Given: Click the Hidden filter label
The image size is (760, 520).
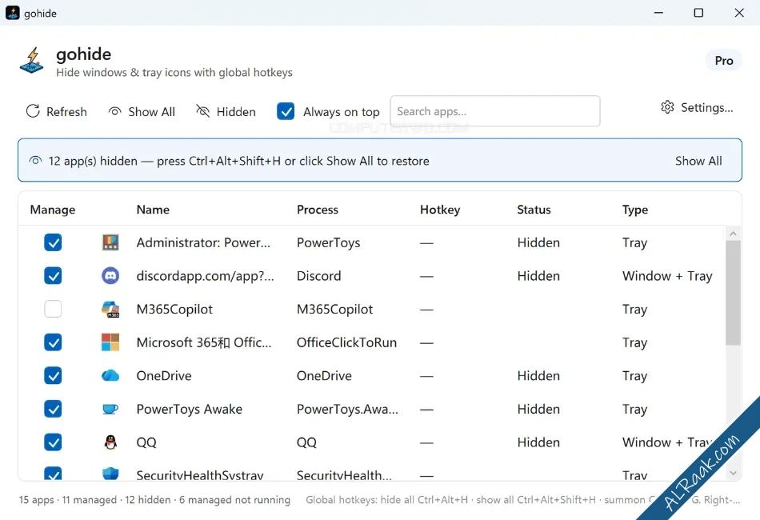Looking at the screenshot, I should coord(236,112).
